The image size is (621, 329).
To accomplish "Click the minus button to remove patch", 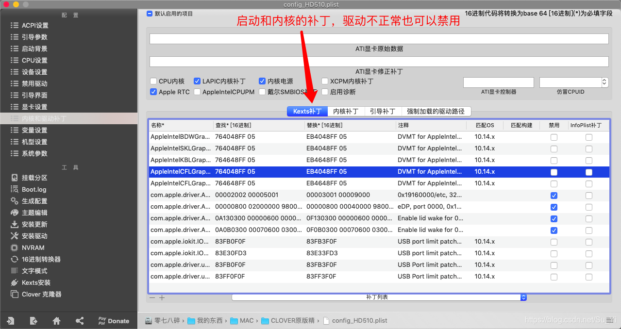I will pyautogui.click(x=152, y=297).
